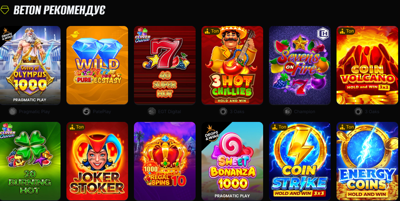The image size is (400, 201).
Task: Click the diamond icon beside BETON РЕКОМЕНДУЄ
Action: (x=5, y=10)
